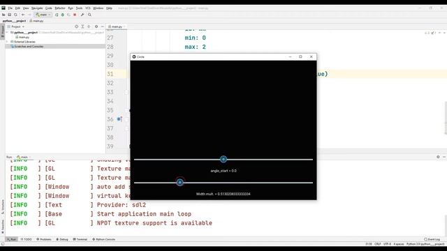Click the Select Opened File target icon
The height and width of the screenshot is (251, 447).
pyautogui.click(x=76, y=26)
